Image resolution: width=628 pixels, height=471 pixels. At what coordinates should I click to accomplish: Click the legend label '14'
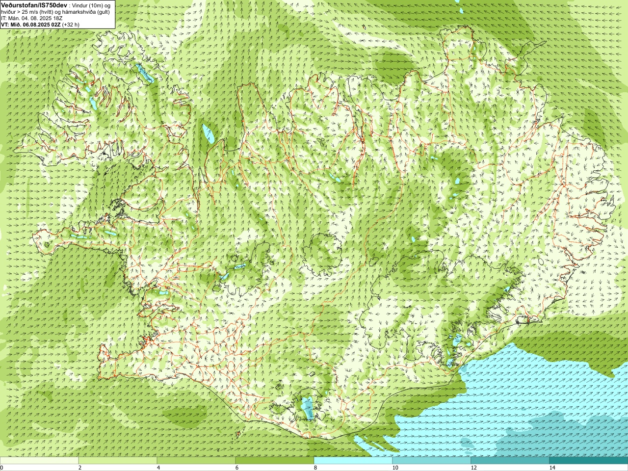552,468
